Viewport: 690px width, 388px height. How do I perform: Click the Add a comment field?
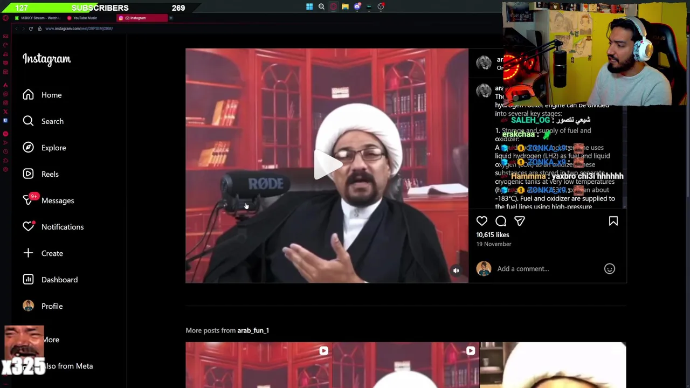pyautogui.click(x=547, y=269)
